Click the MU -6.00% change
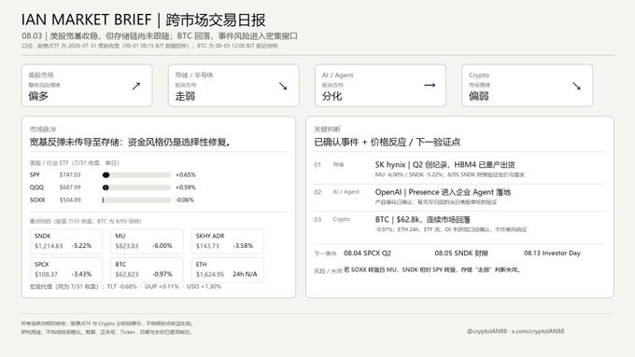 (x=162, y=246)
